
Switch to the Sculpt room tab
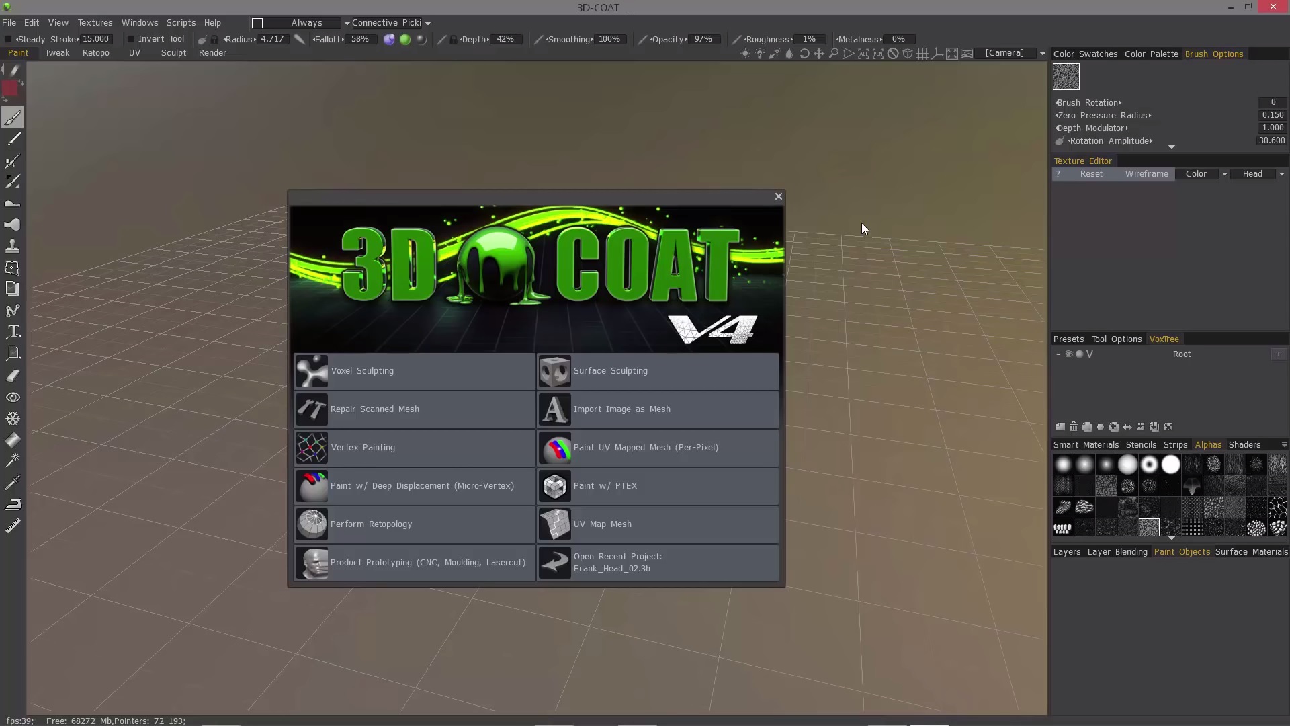coord(173,53)
